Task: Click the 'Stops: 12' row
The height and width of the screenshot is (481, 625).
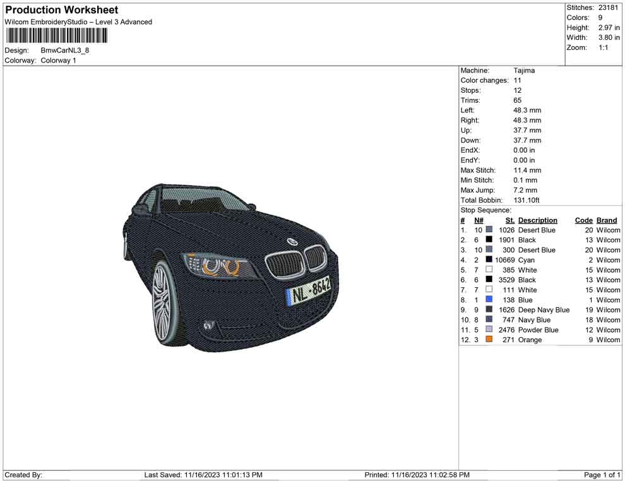Action: click(x=491, y=90)
